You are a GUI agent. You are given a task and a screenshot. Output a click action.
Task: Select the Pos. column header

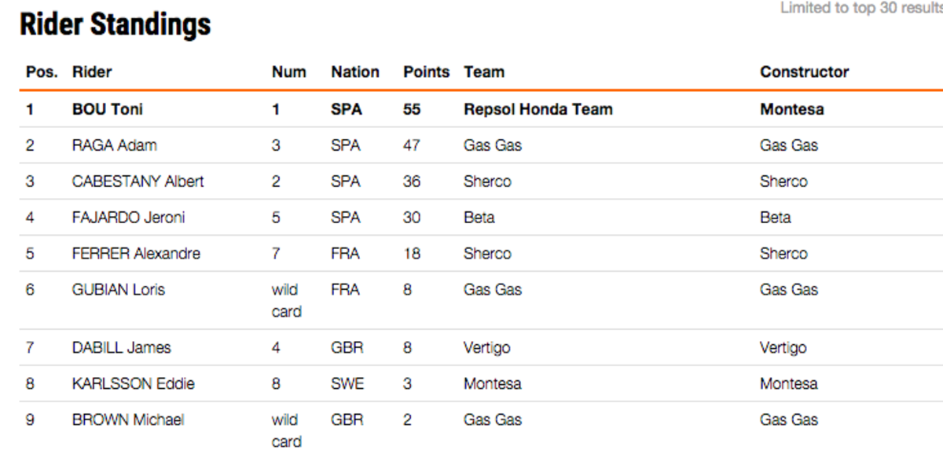point(42,71)
